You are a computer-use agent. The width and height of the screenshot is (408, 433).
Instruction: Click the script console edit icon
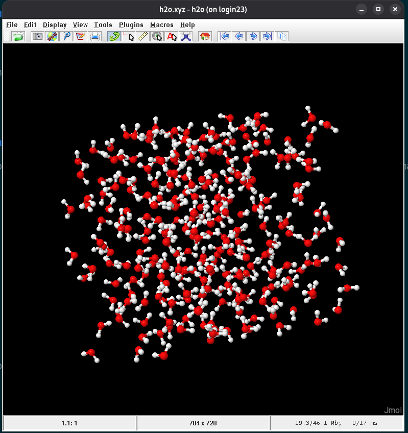pos(80,36)
